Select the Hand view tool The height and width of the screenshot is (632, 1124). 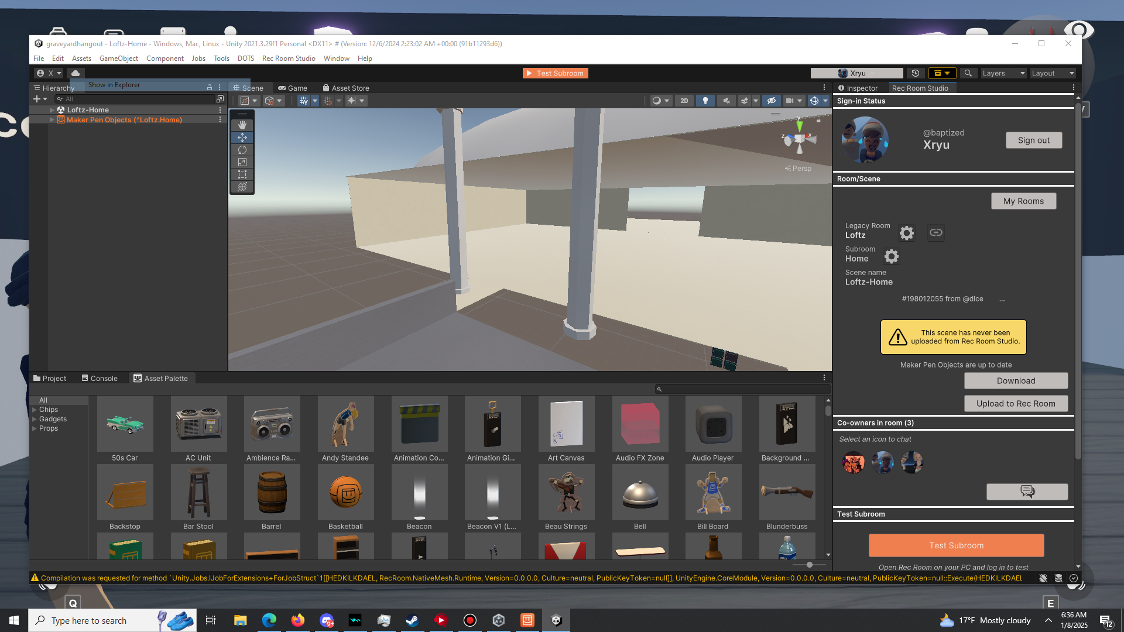tap(242, 125)
